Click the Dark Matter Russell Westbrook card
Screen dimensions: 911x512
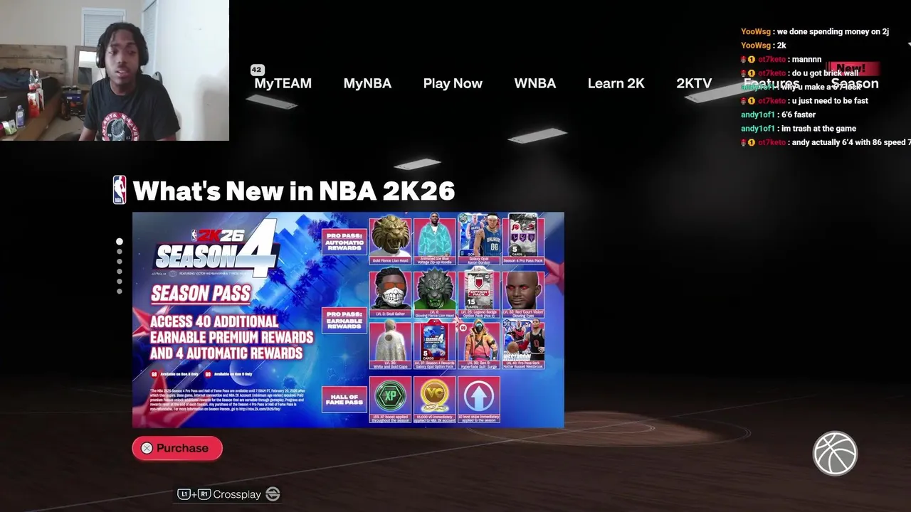pos(523,344)
